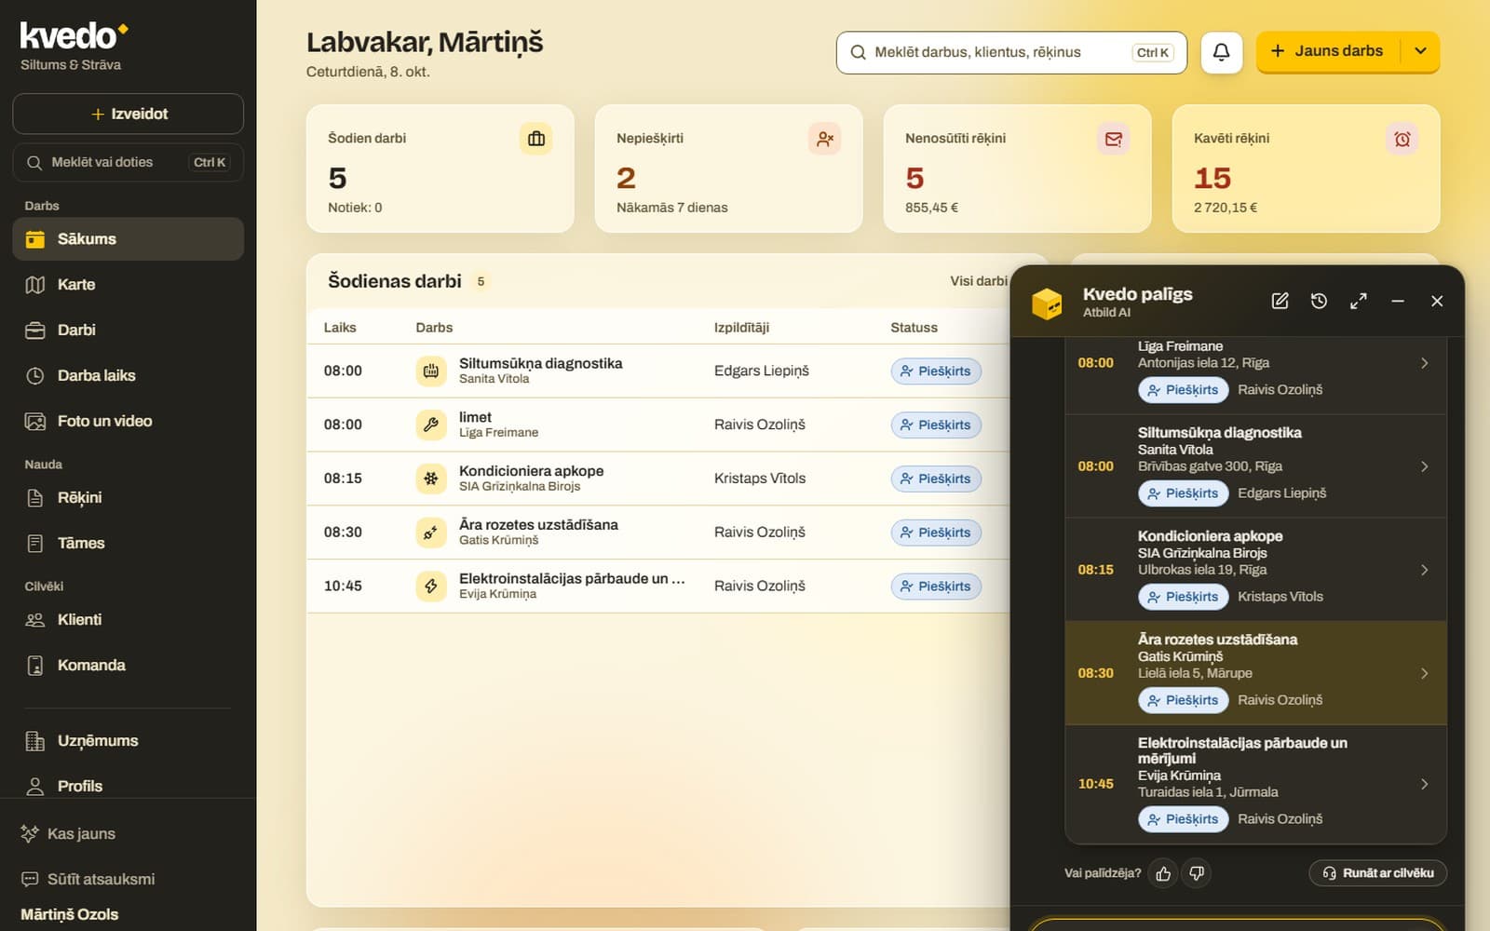Click Runāt ar cilvēku button

[x=1378, y=873]
